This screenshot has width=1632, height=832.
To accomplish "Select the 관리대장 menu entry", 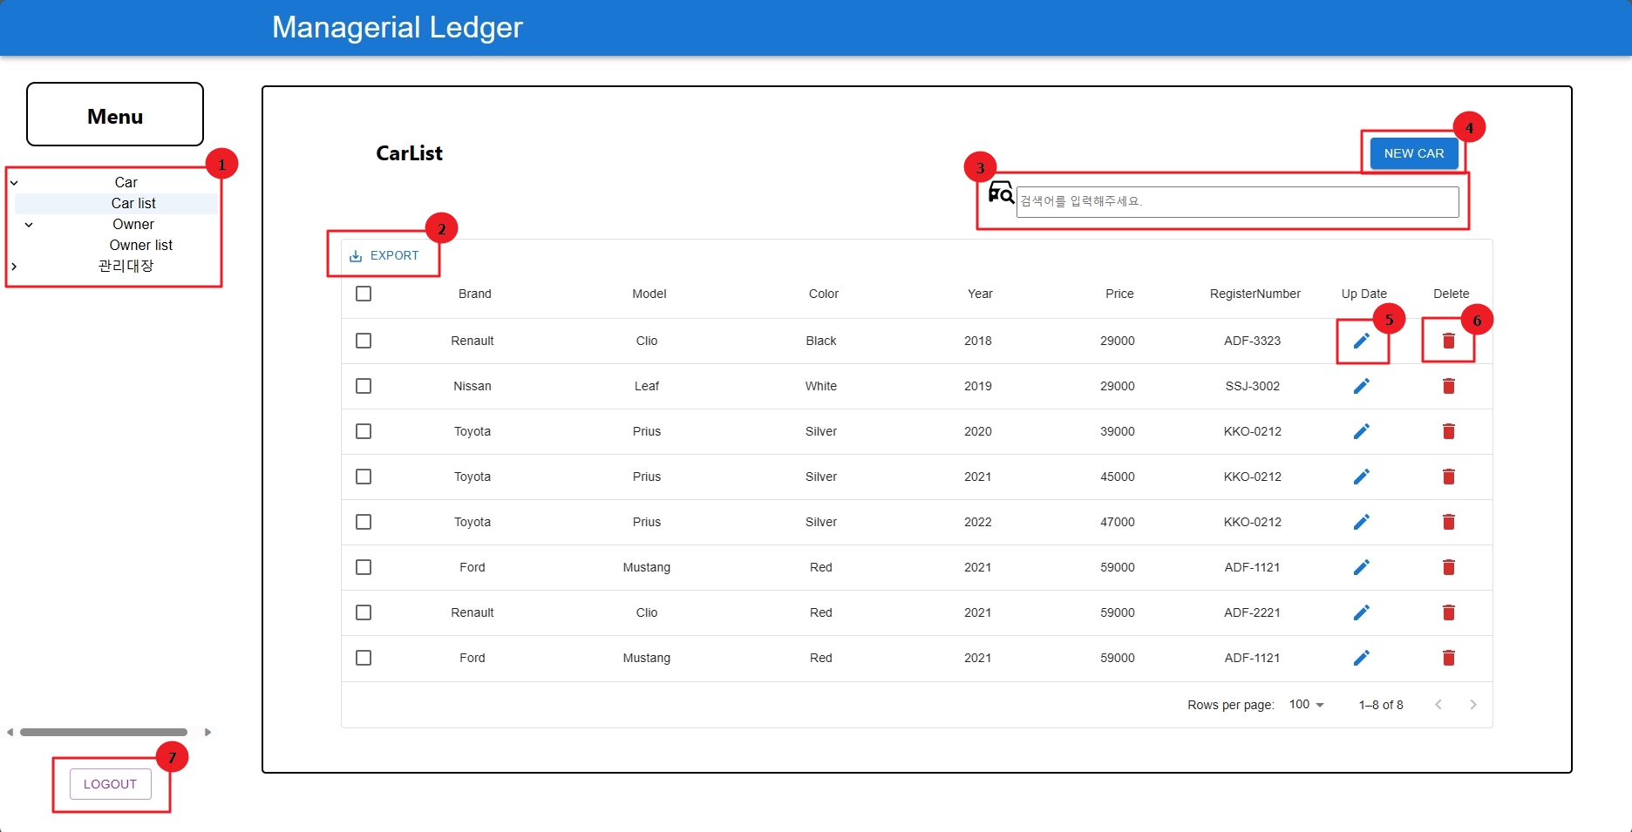I will point(126,267).
